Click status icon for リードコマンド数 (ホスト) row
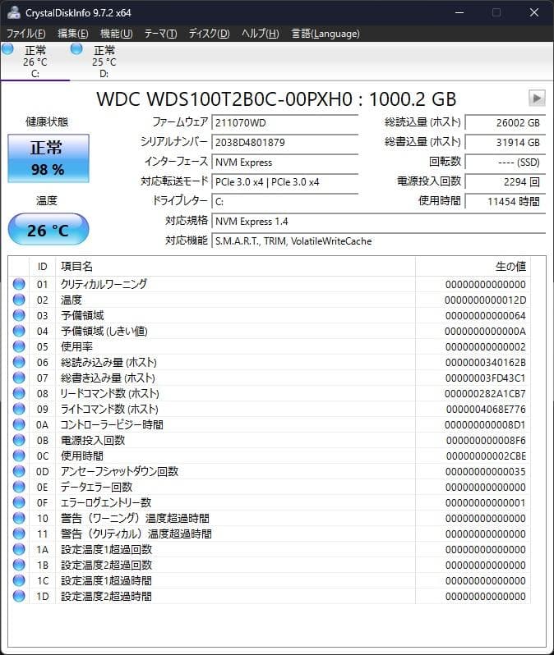554x655 pixels. (x=19, y=393)
